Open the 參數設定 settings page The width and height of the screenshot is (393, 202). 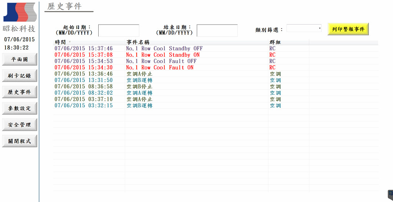[20, 108]
